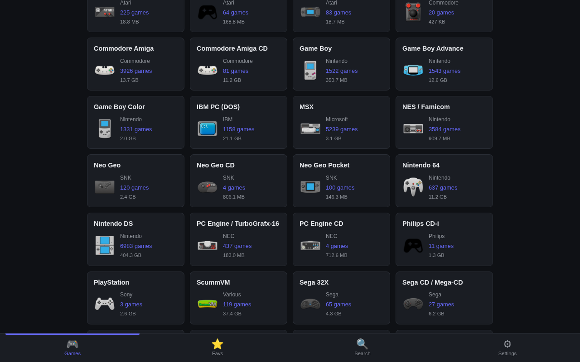Open the 3584 games link for NES / Famicom

click(445, 129)
